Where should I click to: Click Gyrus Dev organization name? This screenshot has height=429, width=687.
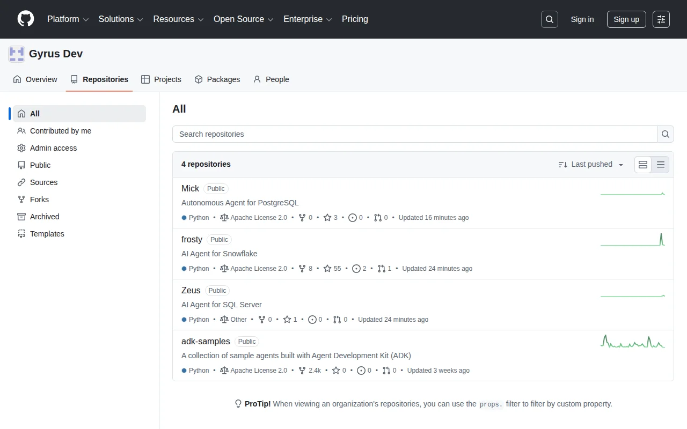coord(56,54)
